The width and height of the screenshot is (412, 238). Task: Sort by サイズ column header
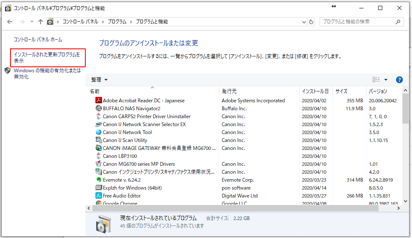pos(349,91)
